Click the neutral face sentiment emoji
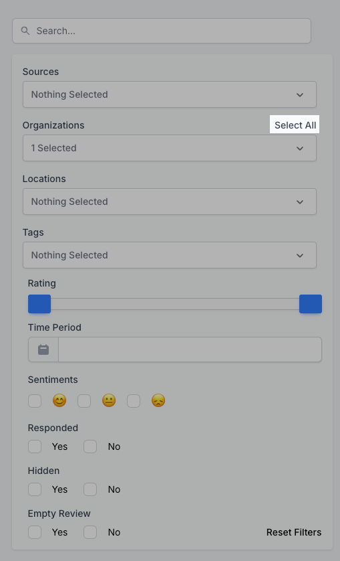The image size is (340, 561). (x=109, y=401)
